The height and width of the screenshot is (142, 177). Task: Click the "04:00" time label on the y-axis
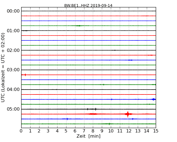point(13,90)
